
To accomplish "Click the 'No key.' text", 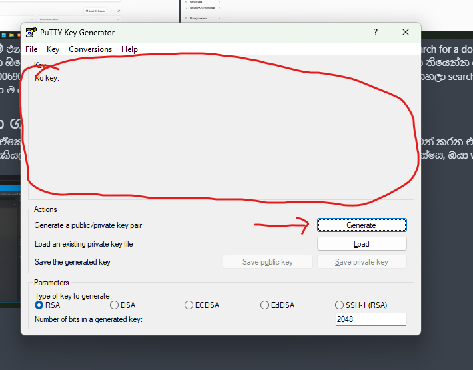I will click(x=47, y=78).
